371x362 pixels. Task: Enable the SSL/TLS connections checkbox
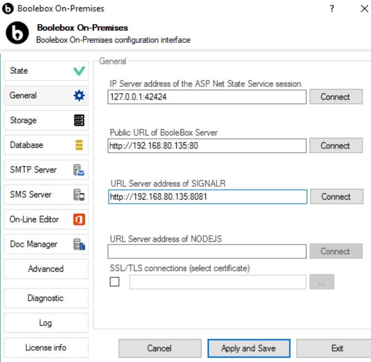click(x=115, y=282)
